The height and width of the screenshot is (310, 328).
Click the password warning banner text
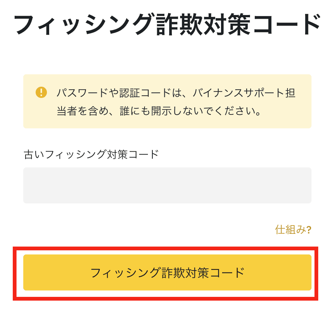click(x=176, y=102)
